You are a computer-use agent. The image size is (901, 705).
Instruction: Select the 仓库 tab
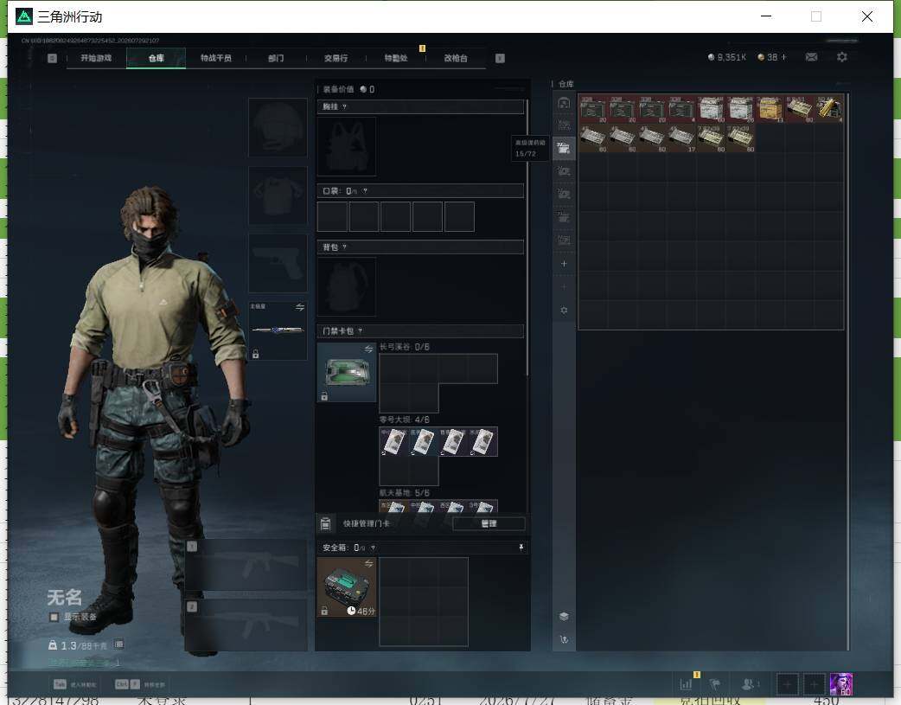tap(156, 58)
